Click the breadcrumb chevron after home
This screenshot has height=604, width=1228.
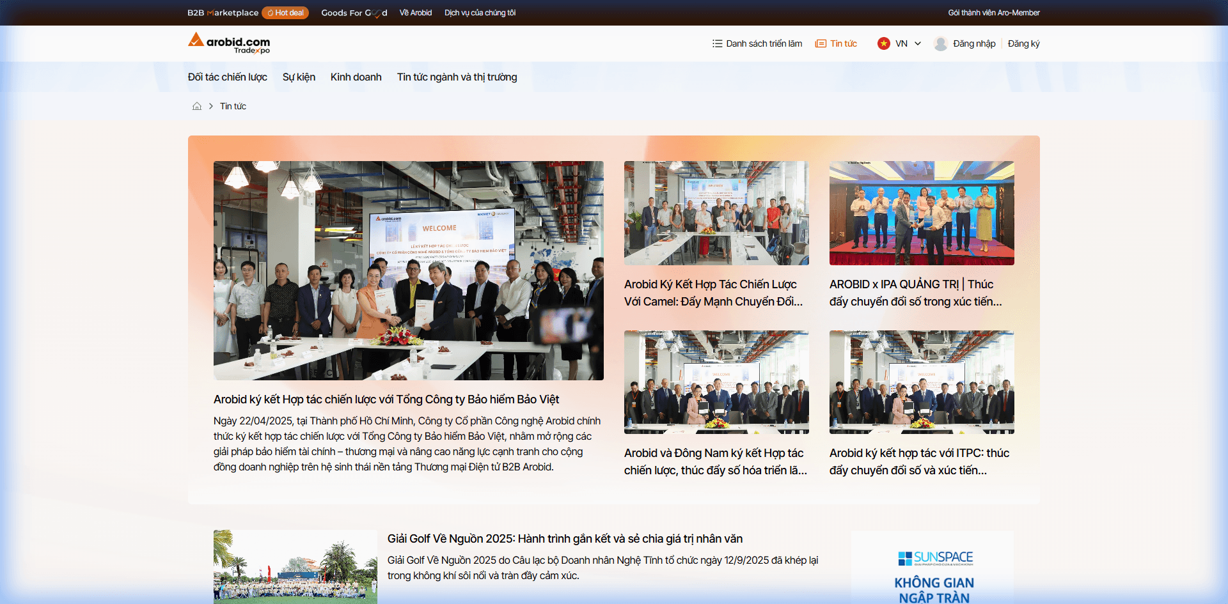tap(211, 106)
